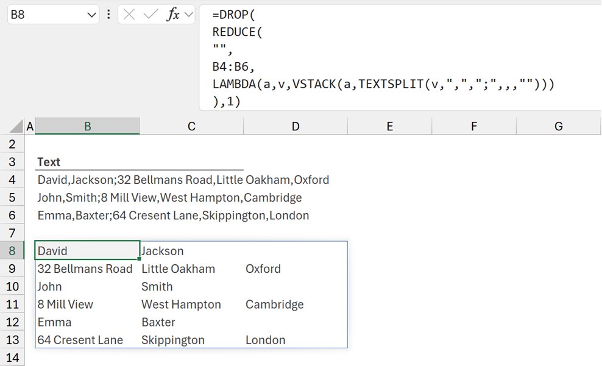The height and width of the screenshot is (366, 602).
Task: Click the three-dot name box resize handle
Action: coord(108,15)
